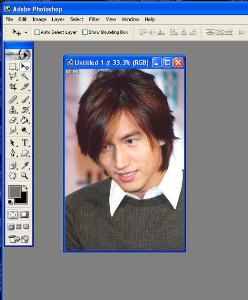Viewport: 248px width, 300px height.
Task: Swap foreground and background colors
Action: 25,187
